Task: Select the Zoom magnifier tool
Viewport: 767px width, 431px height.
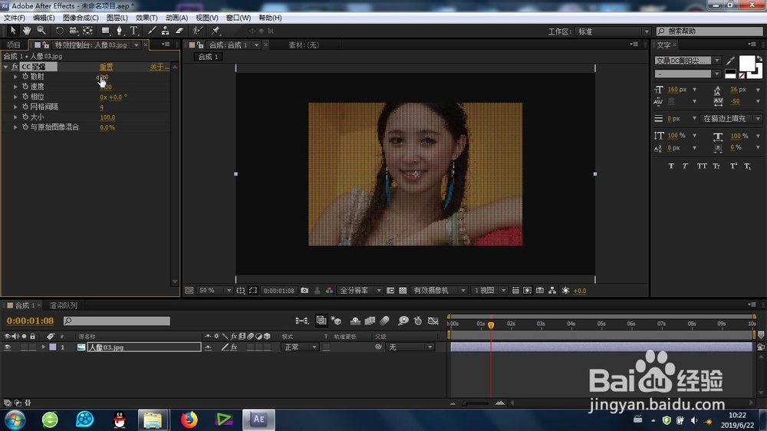Action: tap(41, 31)
